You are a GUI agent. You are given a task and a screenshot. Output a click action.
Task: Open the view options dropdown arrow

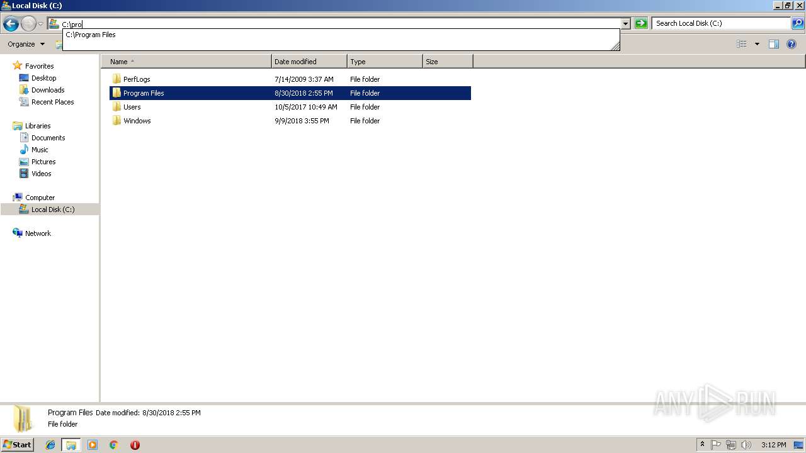point(757,44)
